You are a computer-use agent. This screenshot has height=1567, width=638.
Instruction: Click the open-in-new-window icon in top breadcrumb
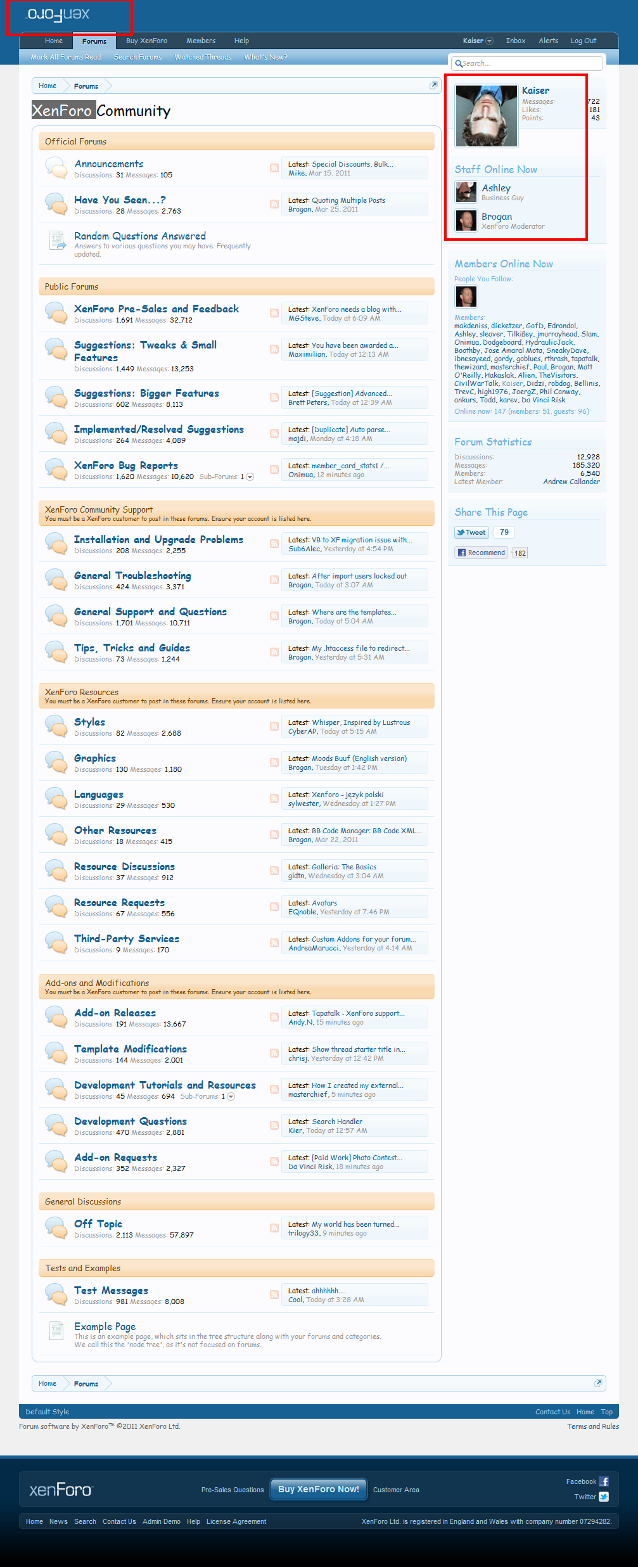pos(434,86)
